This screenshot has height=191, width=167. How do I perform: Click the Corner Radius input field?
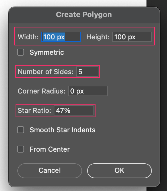click(88, 91)
